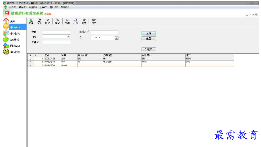Click the first toolbar icon with green figure
The height and width of the screenshot is (147, 261).
point(31,21)
